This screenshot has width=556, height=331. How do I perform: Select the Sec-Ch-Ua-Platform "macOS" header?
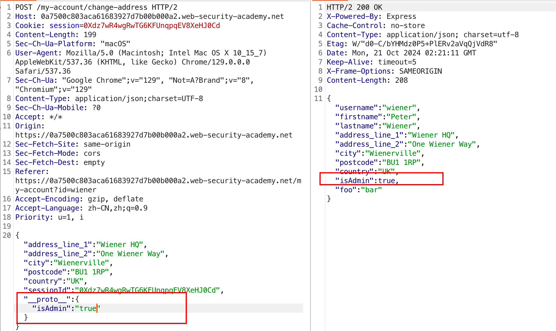pos(73,44)
